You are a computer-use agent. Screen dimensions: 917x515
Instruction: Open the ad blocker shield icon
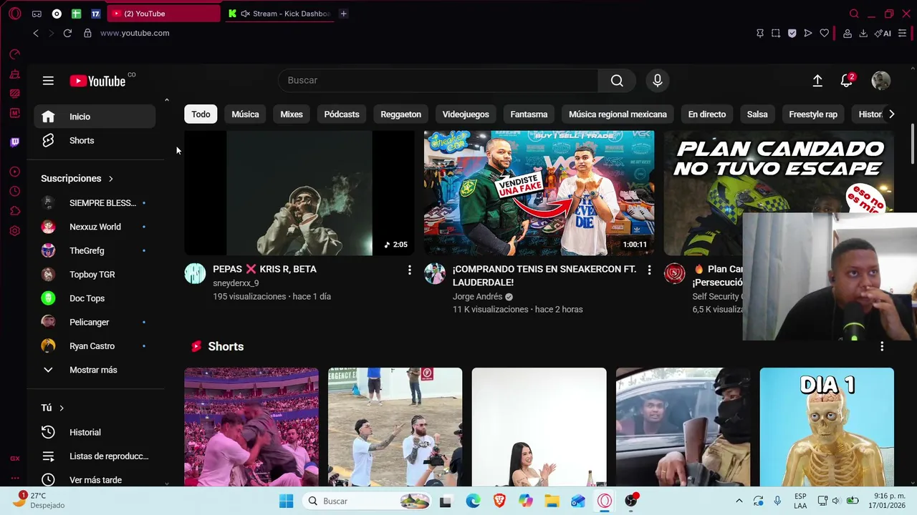[x=792, y=33]
